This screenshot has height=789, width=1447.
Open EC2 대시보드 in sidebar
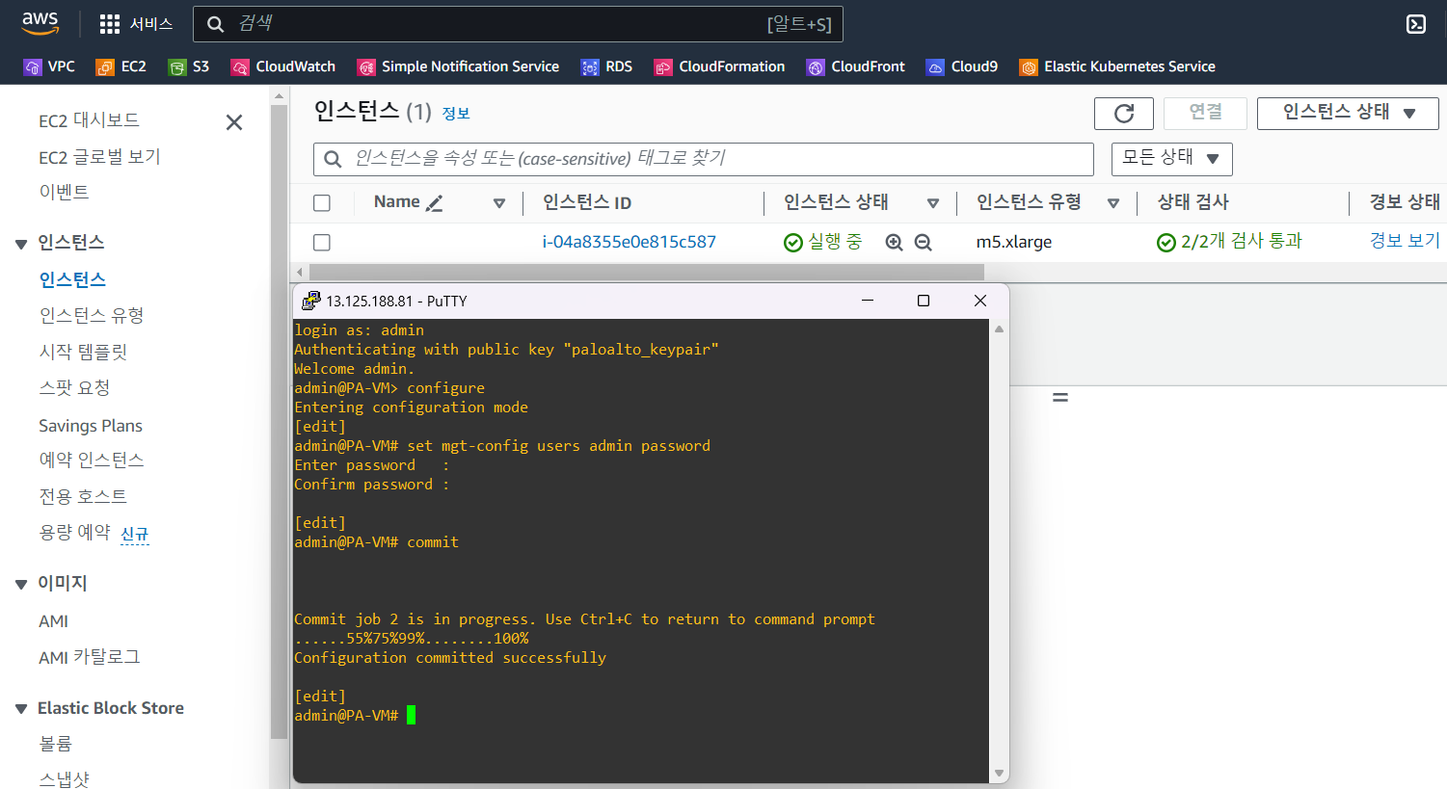(89, 120)
